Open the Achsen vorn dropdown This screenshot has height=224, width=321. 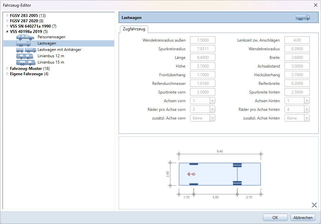212,101
